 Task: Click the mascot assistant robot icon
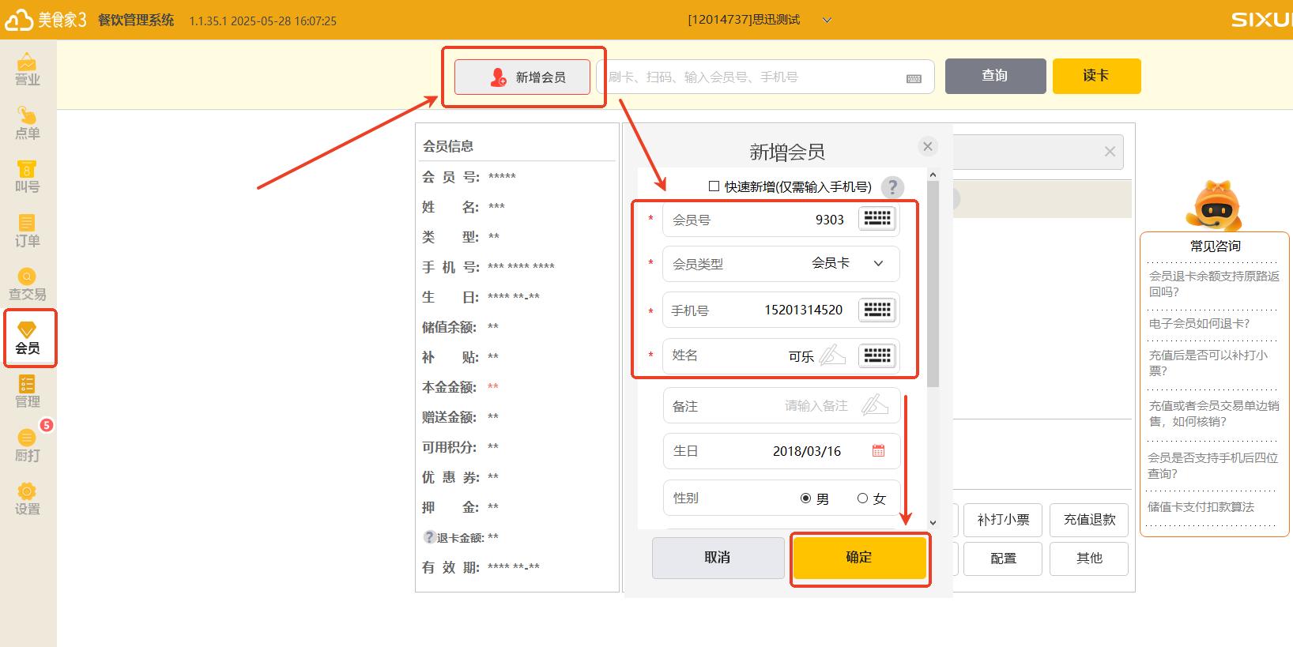(x=1216, y=205)
